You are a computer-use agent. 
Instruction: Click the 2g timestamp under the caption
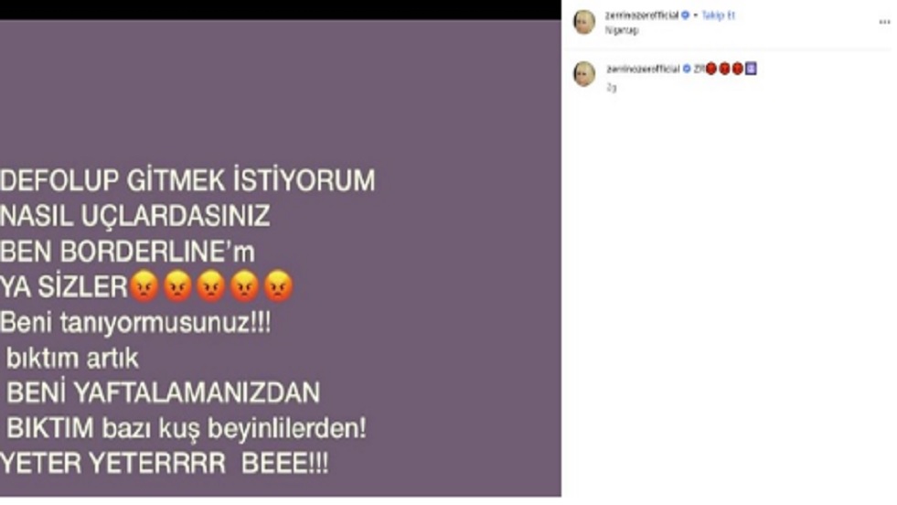coord(612,87)
